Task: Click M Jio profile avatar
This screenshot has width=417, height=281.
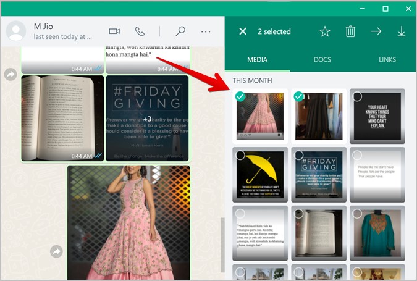Action: click(x=16, y=31)
